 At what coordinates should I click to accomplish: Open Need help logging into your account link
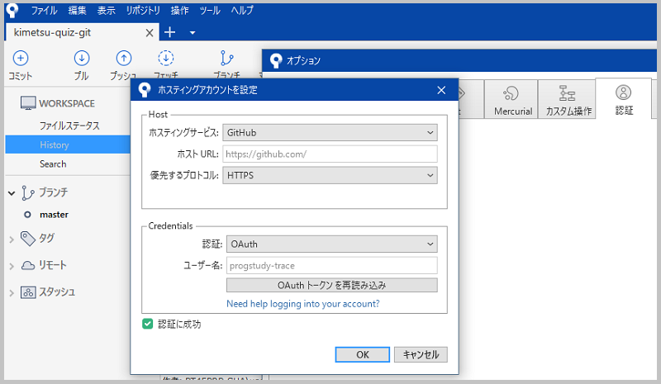click(303, 304)
